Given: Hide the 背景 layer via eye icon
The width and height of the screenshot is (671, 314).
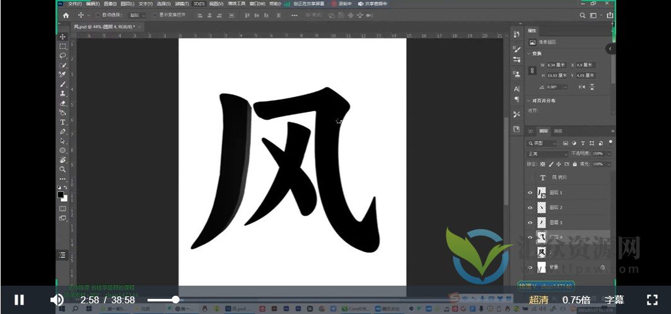Looking at the screenshot, I should (x=530, y=267).
